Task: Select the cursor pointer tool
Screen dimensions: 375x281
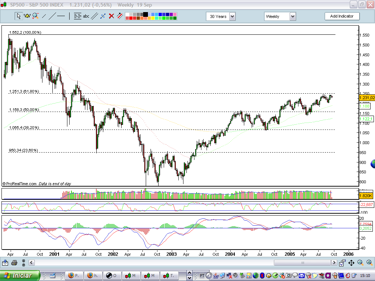Action: tap(18, 16)
